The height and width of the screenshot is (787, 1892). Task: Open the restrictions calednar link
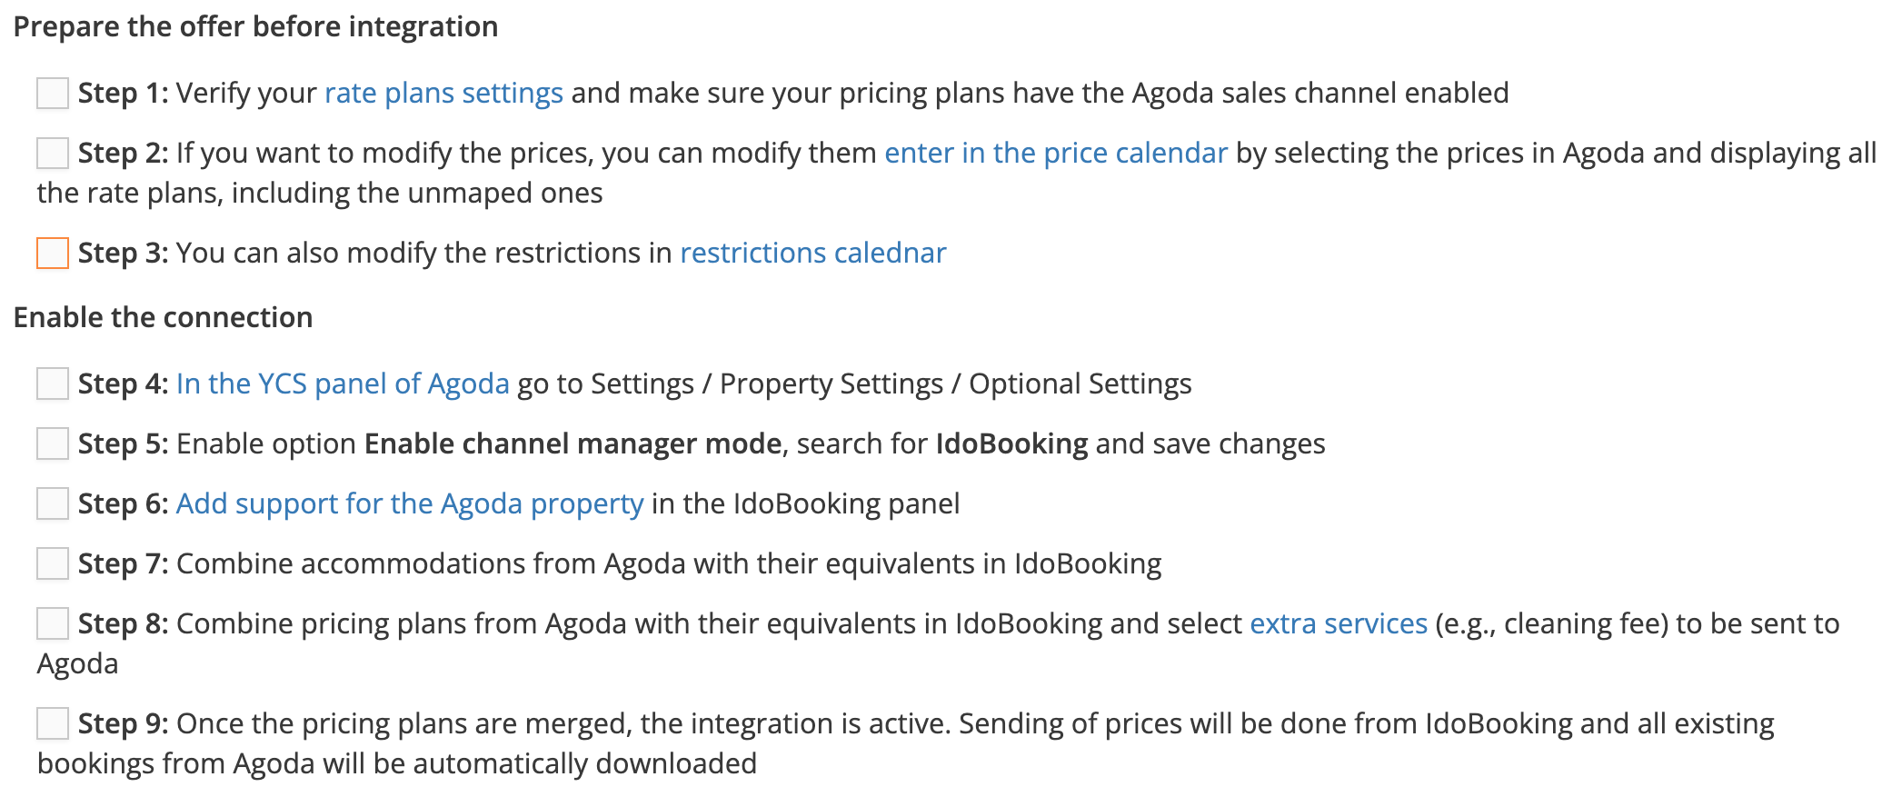(812, 254)
